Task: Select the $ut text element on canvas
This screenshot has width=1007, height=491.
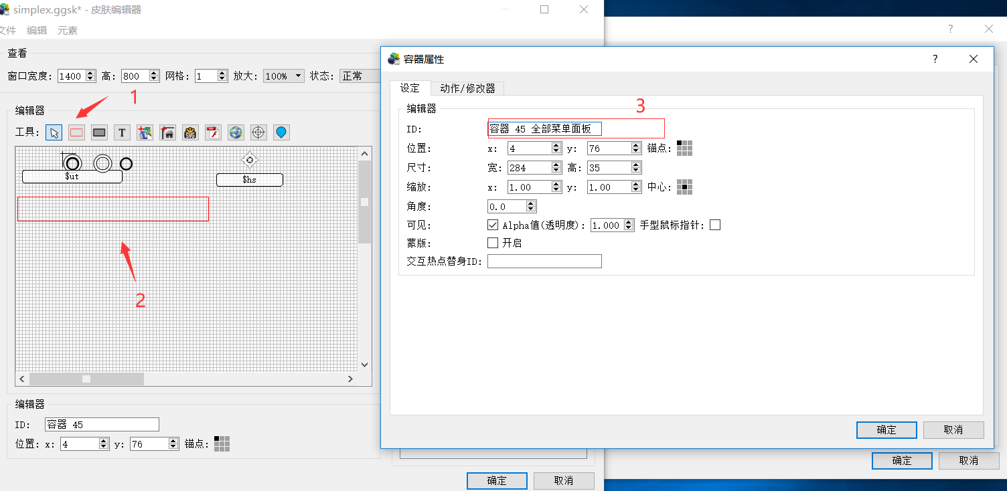Action: [72, 177]
